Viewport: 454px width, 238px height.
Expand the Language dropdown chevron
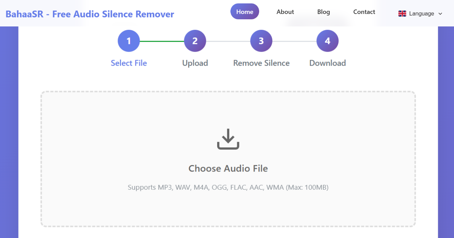[x=440, y=14]
